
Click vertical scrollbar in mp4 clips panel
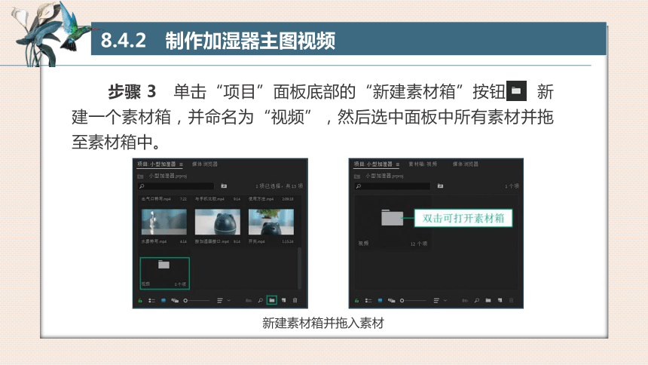click(x=300, y=267)
